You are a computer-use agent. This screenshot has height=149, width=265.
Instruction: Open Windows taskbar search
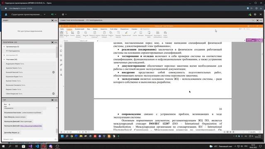[10, 146]
